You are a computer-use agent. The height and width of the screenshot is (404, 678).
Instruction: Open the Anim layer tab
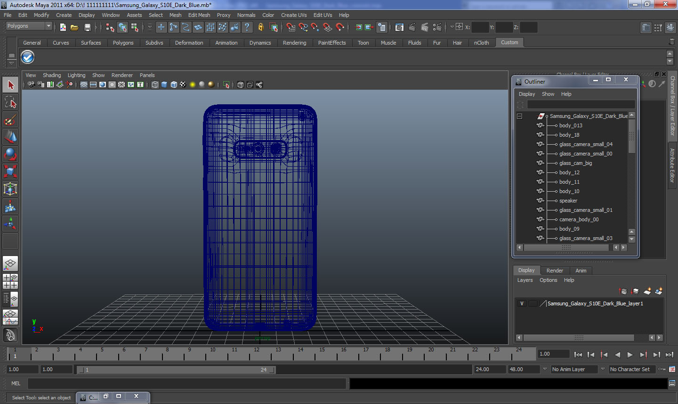(581, 271)
